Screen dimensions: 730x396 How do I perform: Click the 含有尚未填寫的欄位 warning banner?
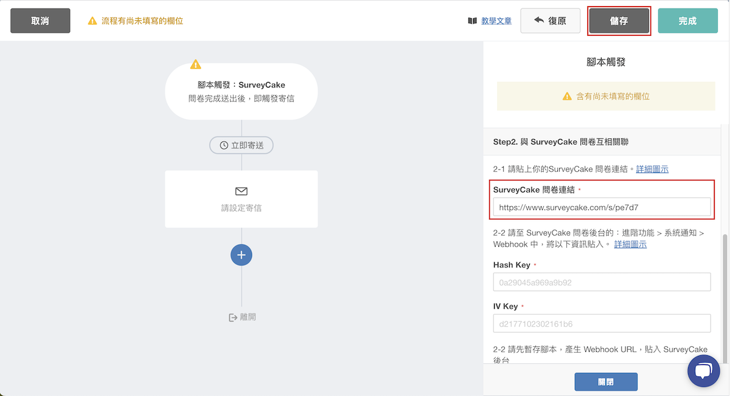coord(606,96)
